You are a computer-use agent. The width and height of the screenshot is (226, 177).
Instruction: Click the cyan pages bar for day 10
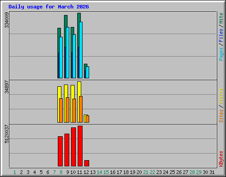(74, 56)
